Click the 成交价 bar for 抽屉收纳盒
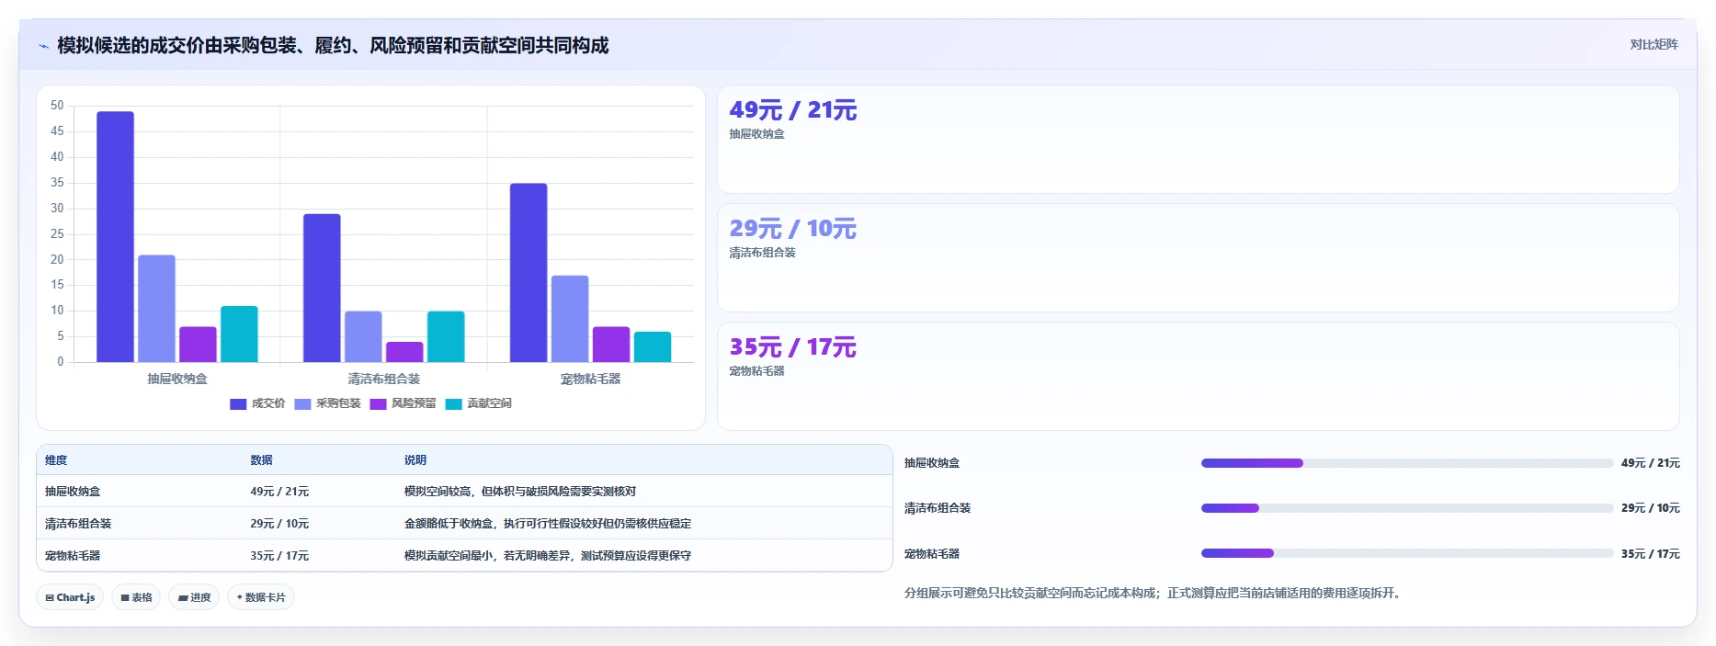The image size is (1716, 646). [x=115, y=237]
